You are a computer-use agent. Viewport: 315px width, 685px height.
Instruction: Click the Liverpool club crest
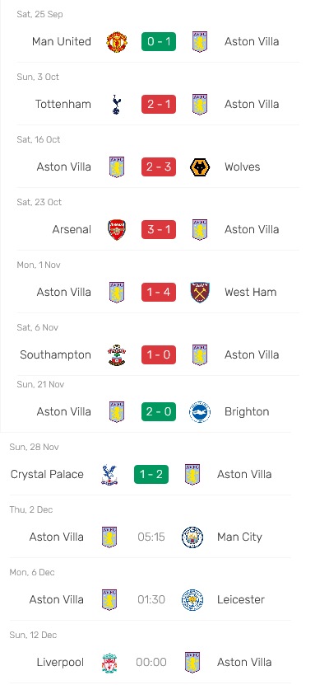(x=109, y=662)
